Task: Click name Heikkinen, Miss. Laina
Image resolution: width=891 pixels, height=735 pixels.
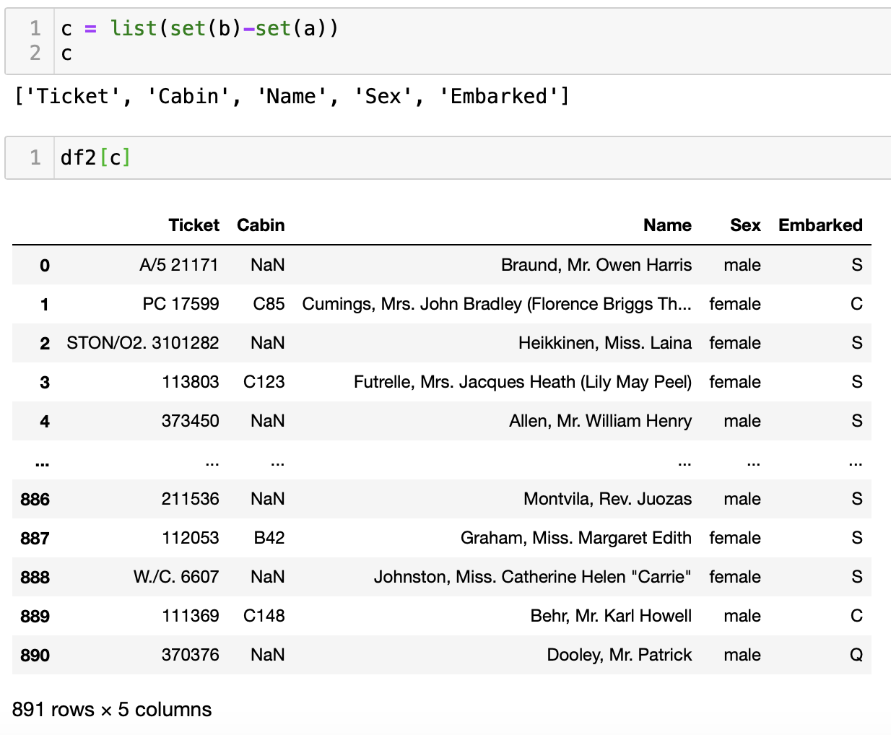Action: click(x=605, y=343)
